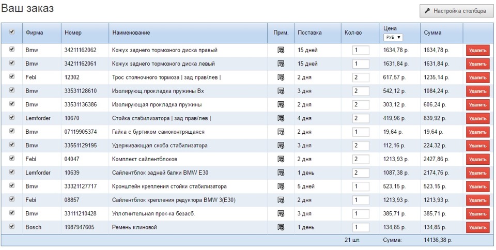This screenshot has width=496, height=250.
Task: Uncheck the Bosch 1987947605 row checkbox
Action: [x=12, y=226]
